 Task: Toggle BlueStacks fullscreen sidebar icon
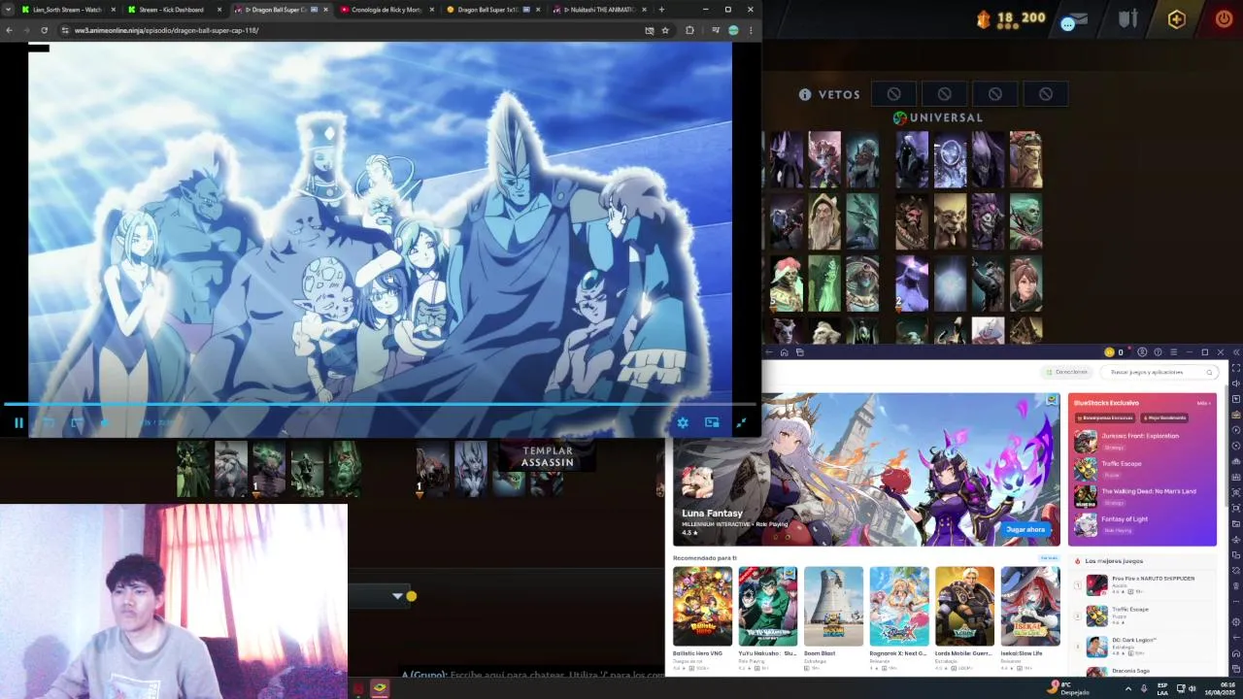(x=1235, y=367)
